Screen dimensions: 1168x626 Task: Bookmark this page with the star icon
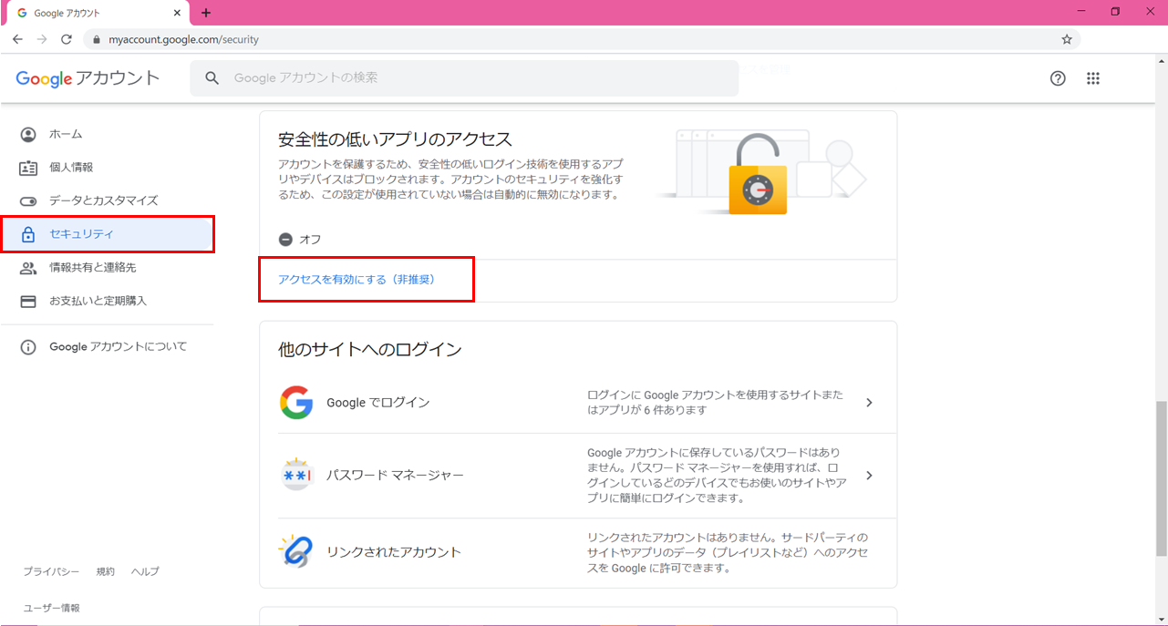tap(1067, 39)
